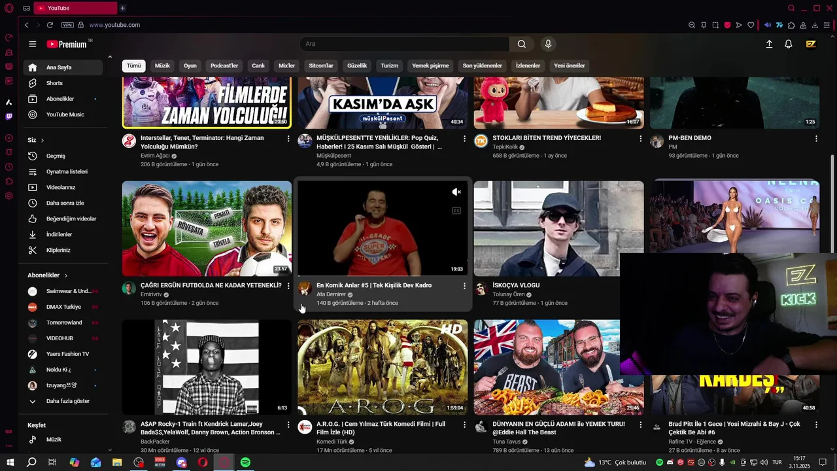The width and height of the screenshot is (837, 471).
Task: Click the VPN badge in address bar
Action: coord(67,25)
